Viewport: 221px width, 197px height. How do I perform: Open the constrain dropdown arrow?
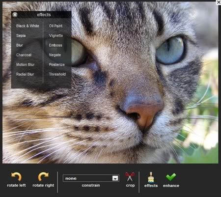[x=115, y=178]
